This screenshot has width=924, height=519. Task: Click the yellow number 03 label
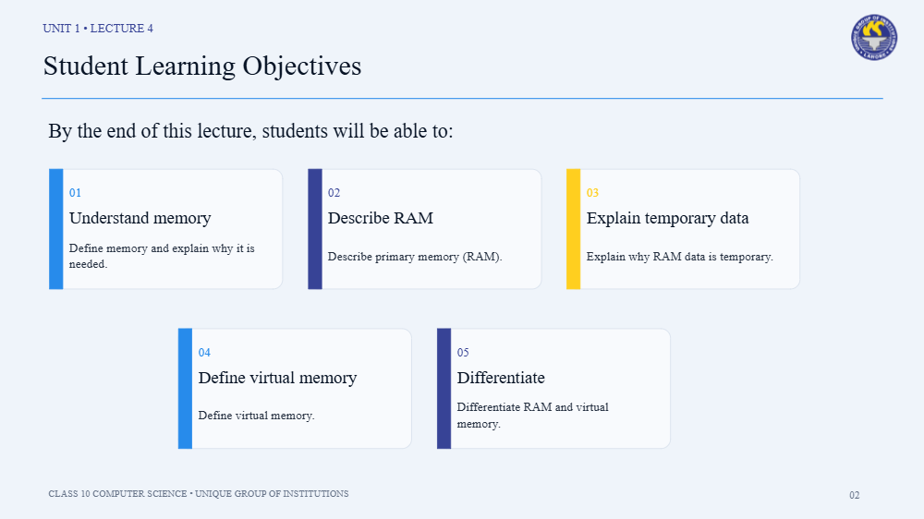click(592, 193)
